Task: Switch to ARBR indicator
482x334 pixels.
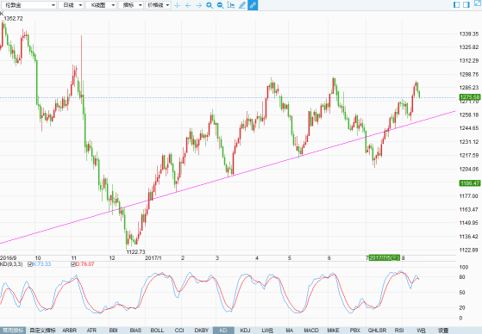Action: point(70,331)
